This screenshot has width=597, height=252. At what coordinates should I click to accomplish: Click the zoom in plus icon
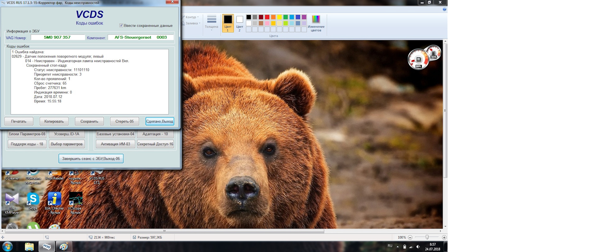(444, 237)
